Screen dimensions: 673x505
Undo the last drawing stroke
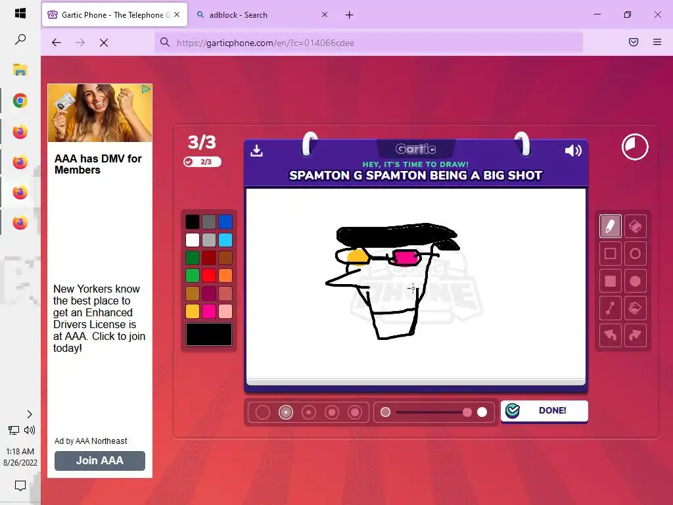coord(610,335)
